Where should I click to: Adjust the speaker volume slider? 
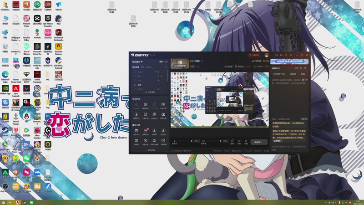(x=214, y=141)
